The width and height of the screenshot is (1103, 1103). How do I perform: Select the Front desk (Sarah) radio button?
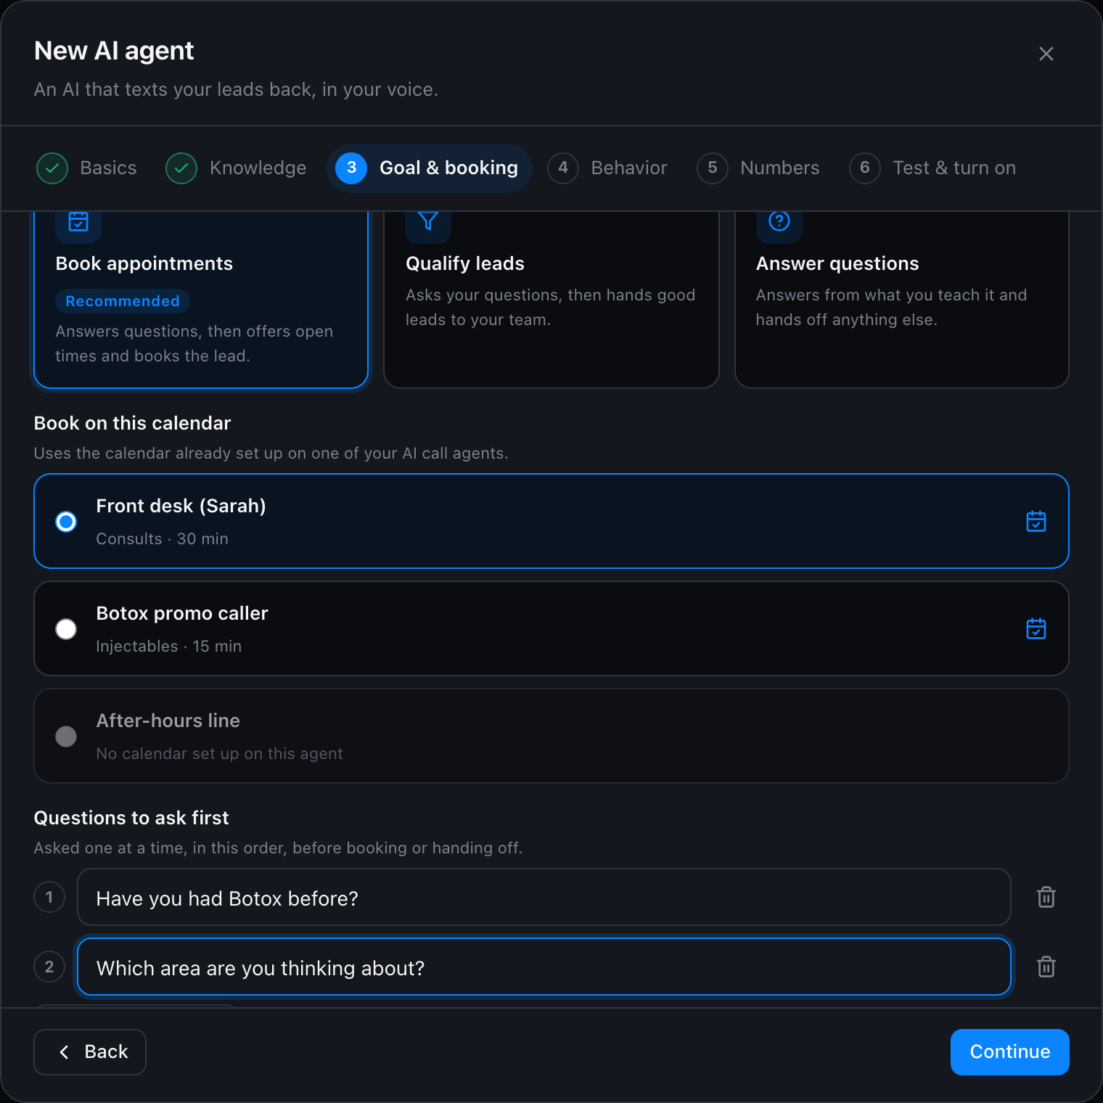click(66, 521)
